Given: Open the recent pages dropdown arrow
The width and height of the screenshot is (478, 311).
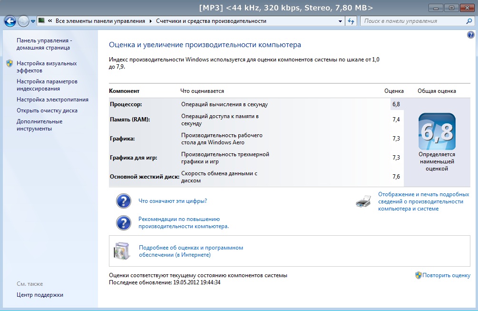Looking at the screenshot, I should click(33, 21).
